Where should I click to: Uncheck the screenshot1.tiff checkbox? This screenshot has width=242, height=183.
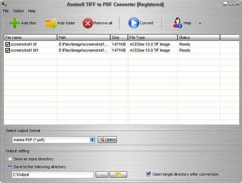[8, 50]
